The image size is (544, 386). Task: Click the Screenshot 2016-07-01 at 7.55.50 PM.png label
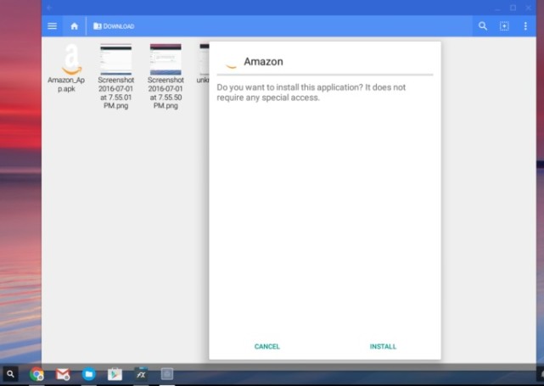tap(165, 92)
